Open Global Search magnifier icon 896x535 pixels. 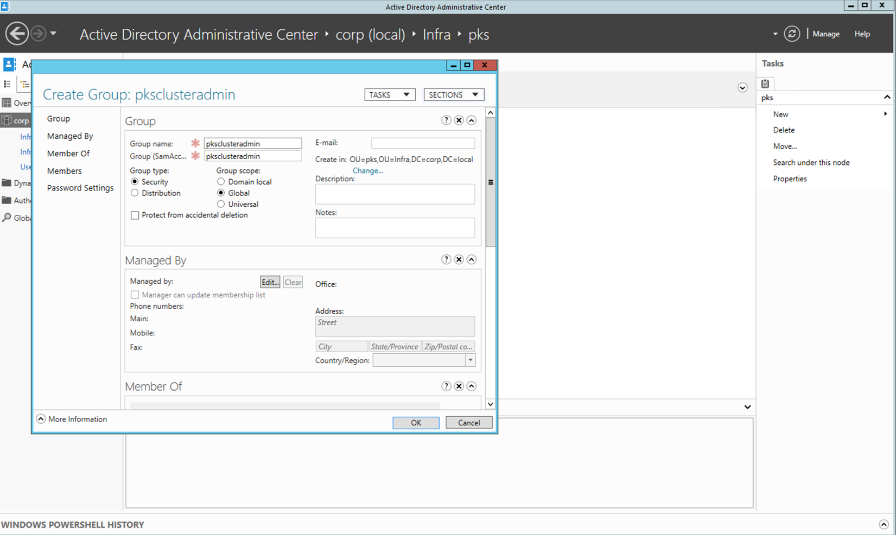[7, 218]
